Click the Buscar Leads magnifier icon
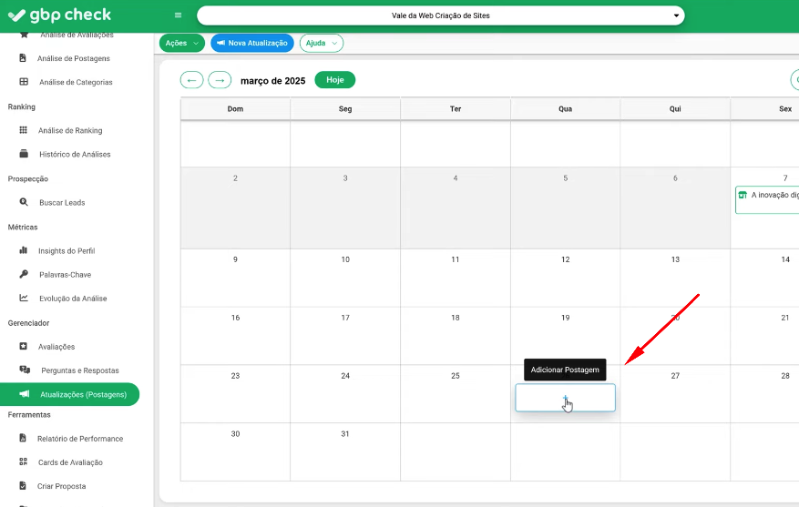The image size is (799, 507). click(x=24, y=202)
